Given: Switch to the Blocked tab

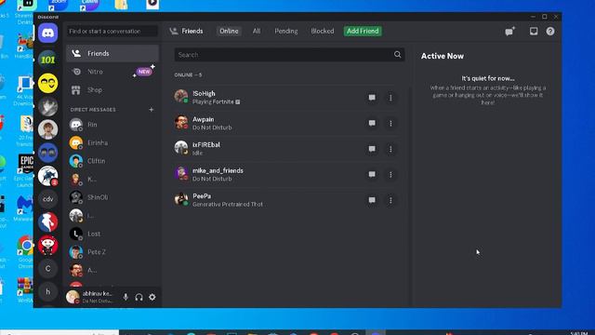Looking at the screenshot, I should point(323,31).
